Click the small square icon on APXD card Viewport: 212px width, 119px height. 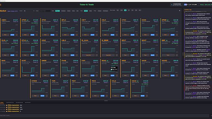(56, 35)
